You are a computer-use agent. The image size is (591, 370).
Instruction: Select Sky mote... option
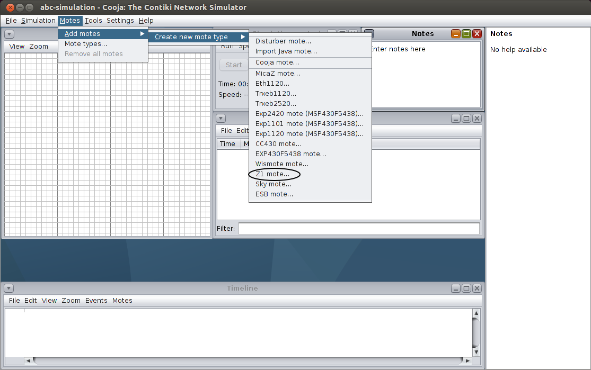[310, 184]
